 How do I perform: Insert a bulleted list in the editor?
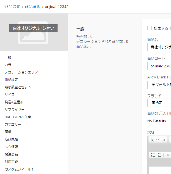click(x=159, y=155)
